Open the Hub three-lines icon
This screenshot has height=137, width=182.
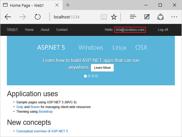[133, 17]
